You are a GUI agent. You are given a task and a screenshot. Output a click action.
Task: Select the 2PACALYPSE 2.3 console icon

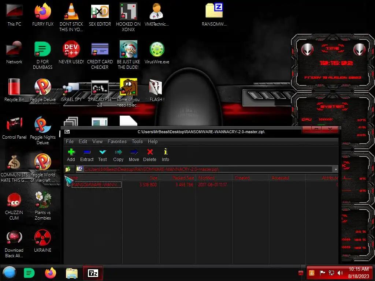[x=100, y=93]
